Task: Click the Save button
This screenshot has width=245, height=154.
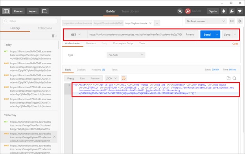Action: click(x=227, y=34)
